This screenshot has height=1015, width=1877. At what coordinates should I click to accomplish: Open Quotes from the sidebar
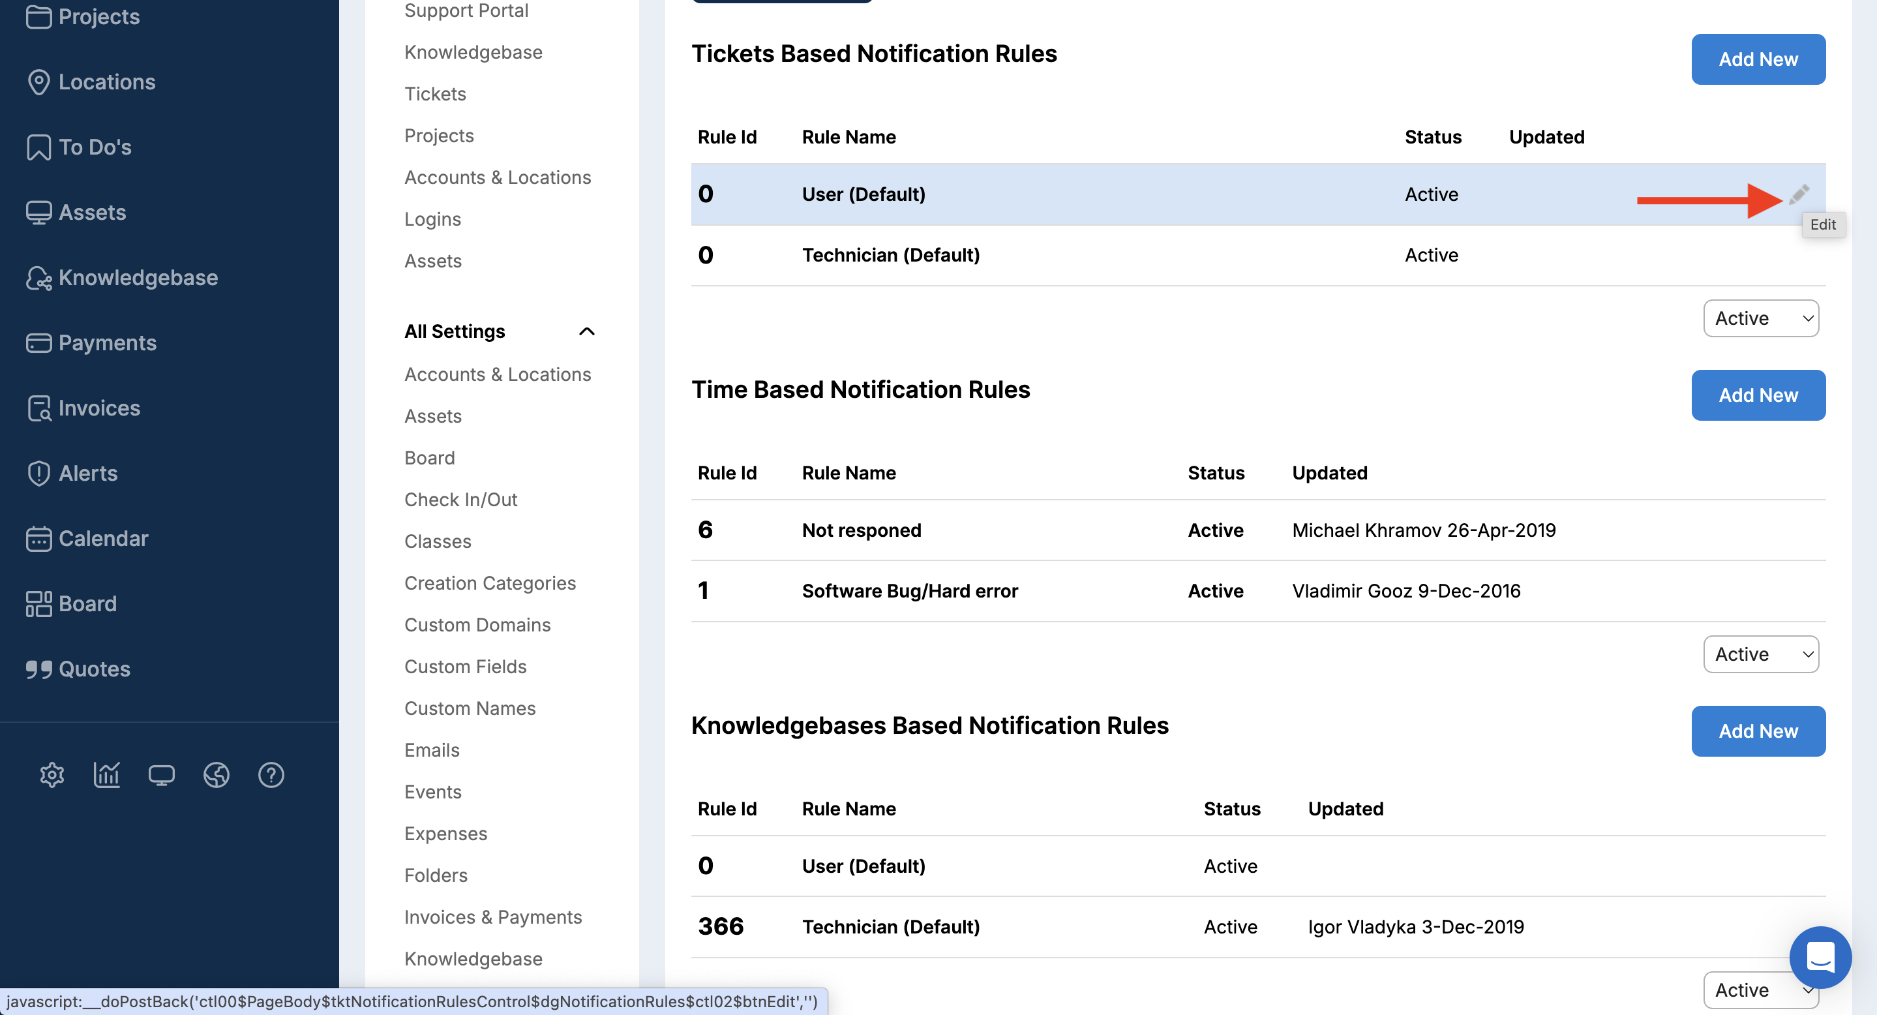tap(94, 669)
